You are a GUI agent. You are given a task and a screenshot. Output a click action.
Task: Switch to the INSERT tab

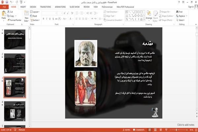pyautogui.click(x=23, y=7)
